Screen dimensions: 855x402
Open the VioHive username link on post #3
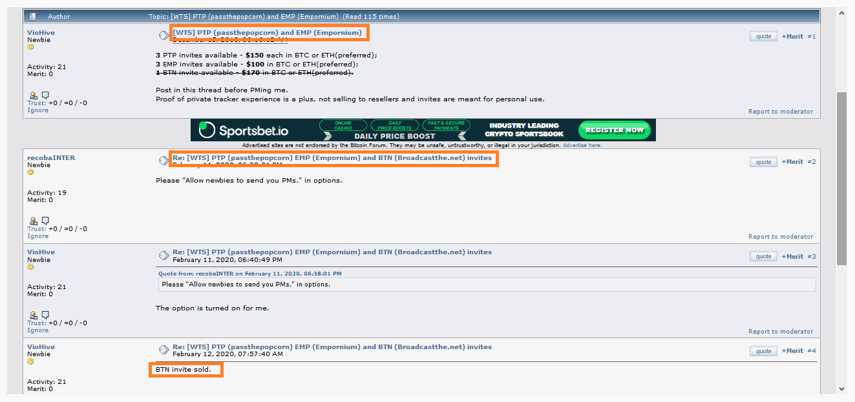click(41, 252)
